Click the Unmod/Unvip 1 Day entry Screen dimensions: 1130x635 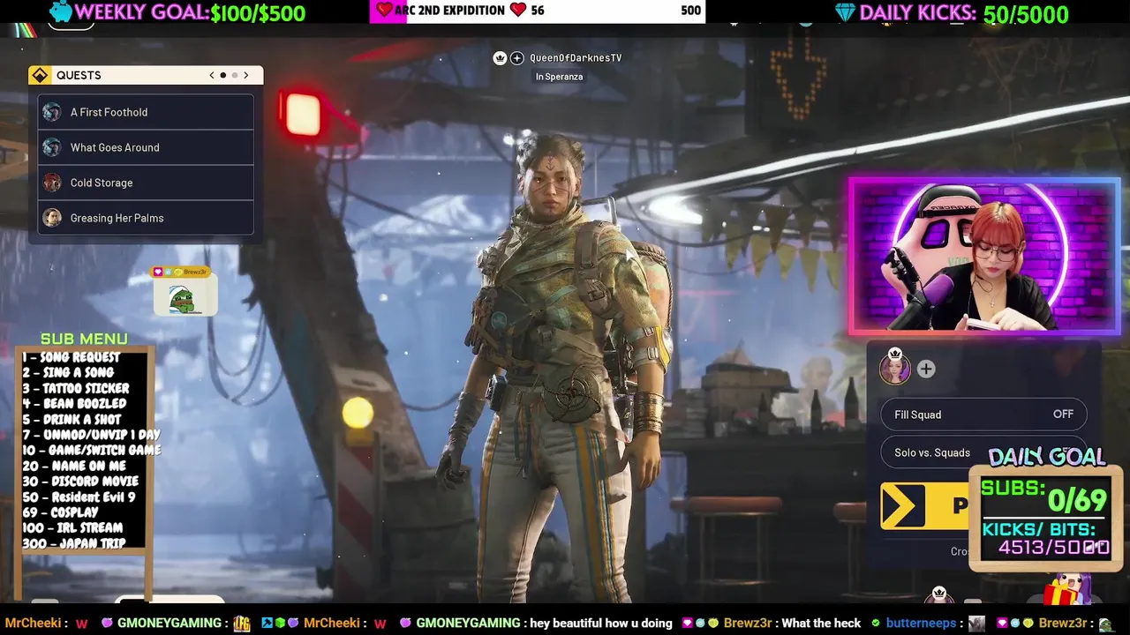(91, 435)
